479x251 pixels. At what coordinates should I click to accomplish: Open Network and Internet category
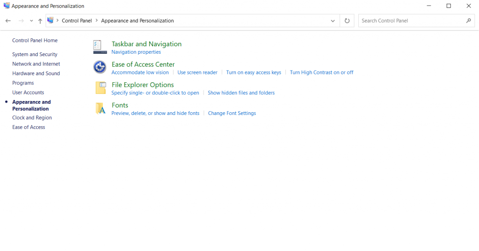click(36, 64)
